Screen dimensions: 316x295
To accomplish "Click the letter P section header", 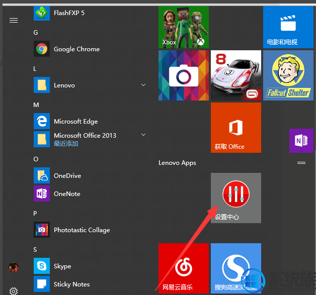I will coord(35,213).
